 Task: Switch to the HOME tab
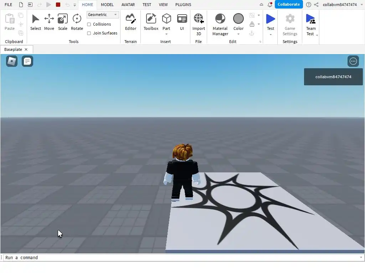(88, 4)
